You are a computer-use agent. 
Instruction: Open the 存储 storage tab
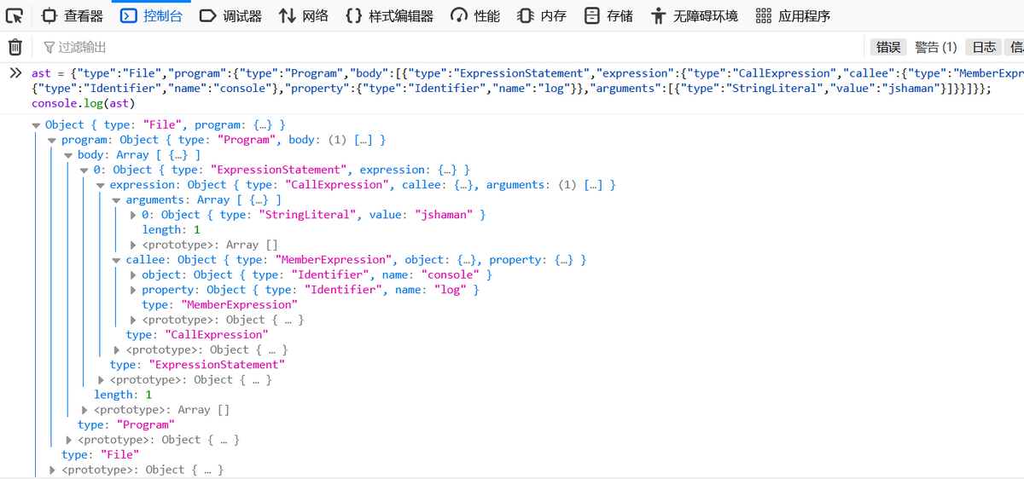tap(609, 15)
